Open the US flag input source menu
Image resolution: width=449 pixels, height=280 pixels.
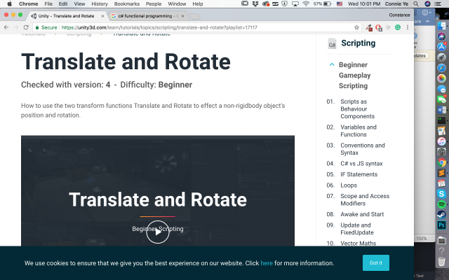pos(340,3)
